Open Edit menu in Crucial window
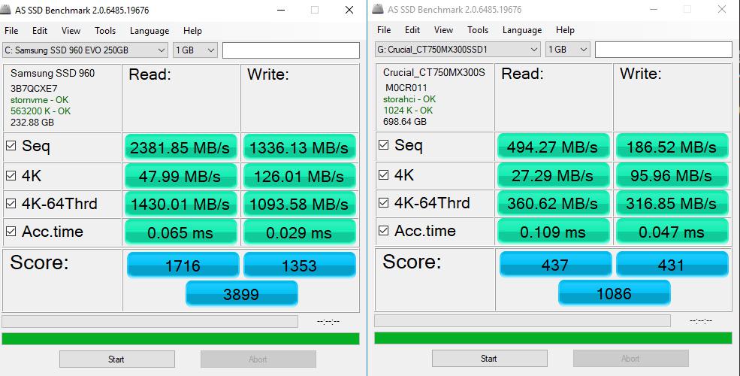This screenshot has height=376, width=740. coord(412,30)
